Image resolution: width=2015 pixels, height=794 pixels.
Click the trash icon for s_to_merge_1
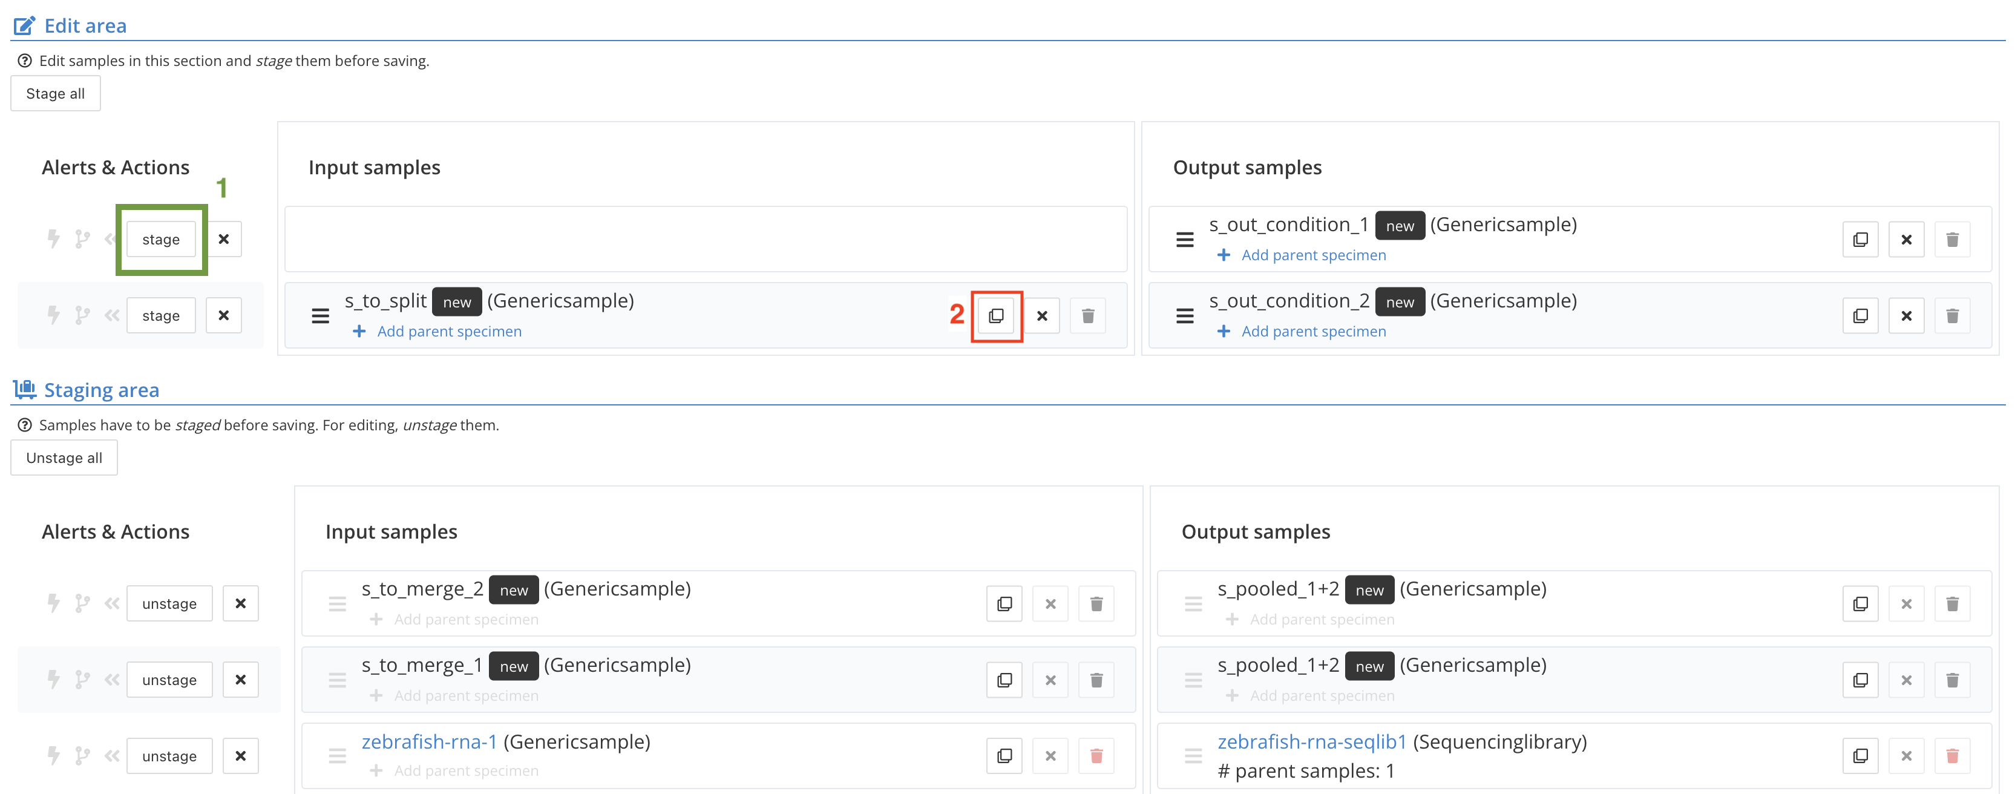tap(1096, 681)
